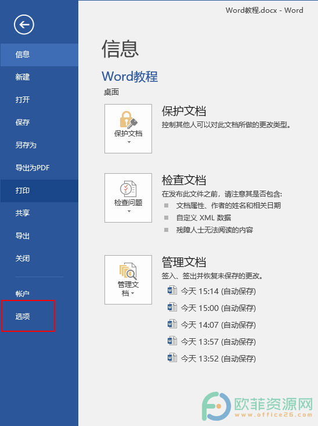Click the 检查文档 section heading

(184, 180)
